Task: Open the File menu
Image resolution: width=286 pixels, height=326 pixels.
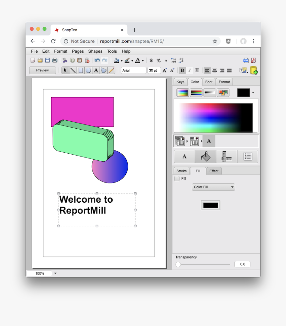Action: (35, 51)
